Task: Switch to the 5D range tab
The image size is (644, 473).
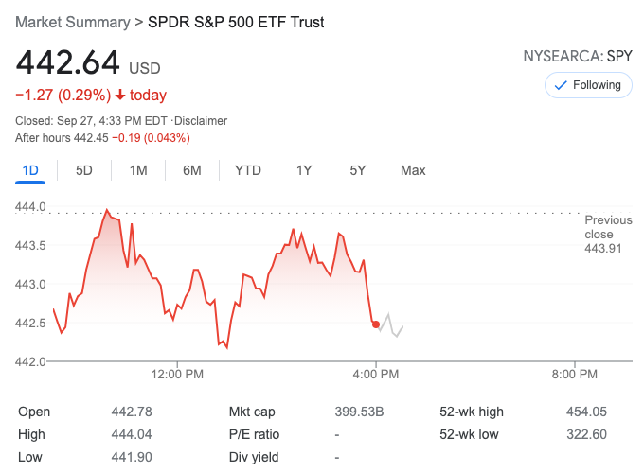Action: [x=84, y=170]
